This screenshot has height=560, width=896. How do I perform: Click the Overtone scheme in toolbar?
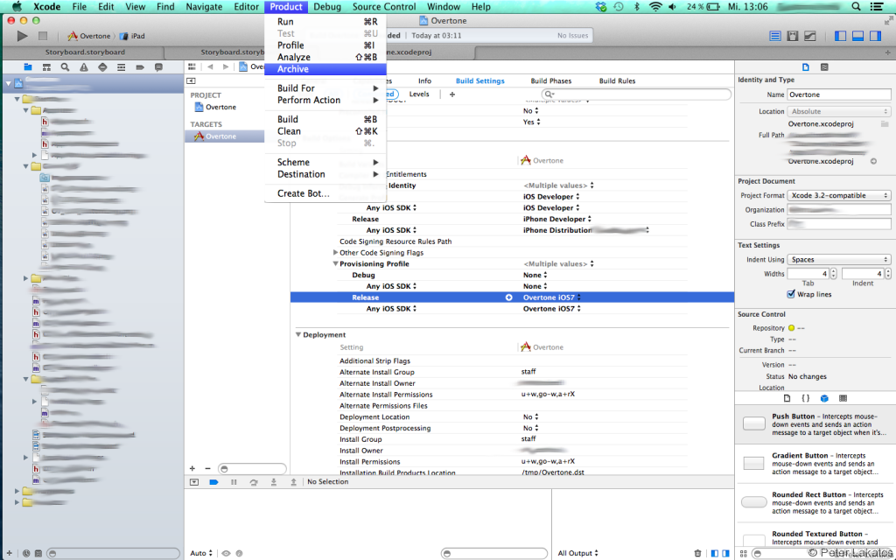pyautogui.click(x=89, y=36)
